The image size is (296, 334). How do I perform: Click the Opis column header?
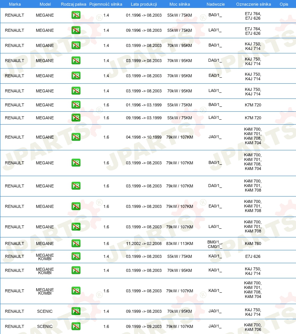(x=284, y=4)
